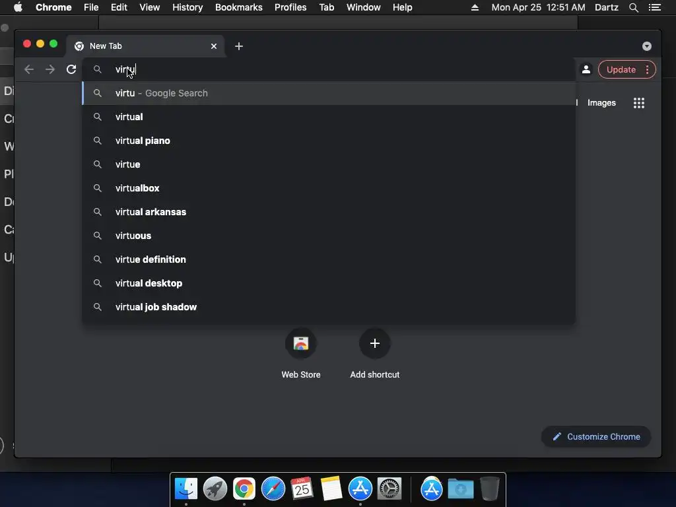Viewport: 676px width, 507px height.
Task: Select 'virtu - Google Search' suggestion
Action: [329, 93]
